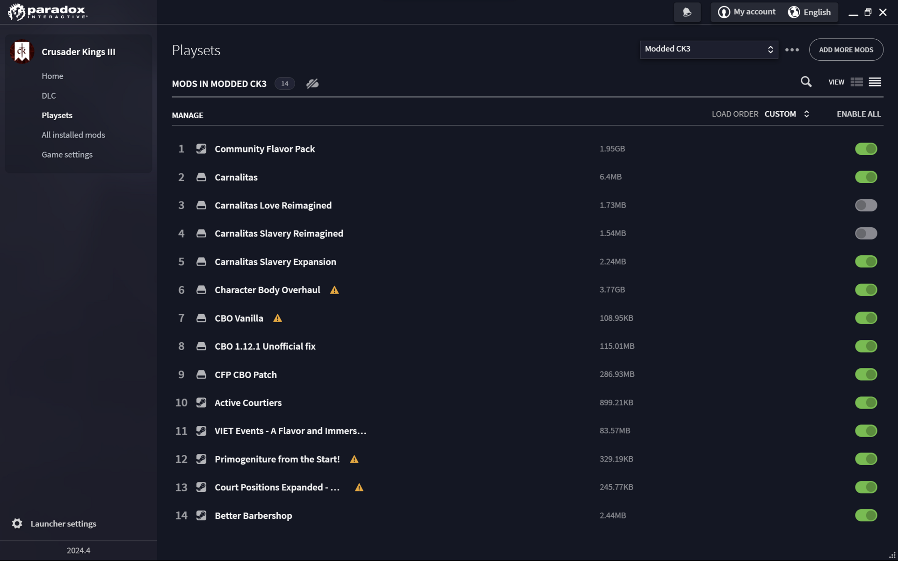
Task: Open Launcher settings
Action: pos(64,524)
